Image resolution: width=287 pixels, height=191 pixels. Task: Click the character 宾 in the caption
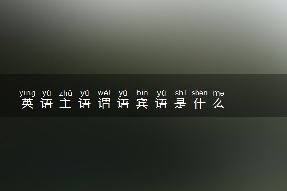142,104
